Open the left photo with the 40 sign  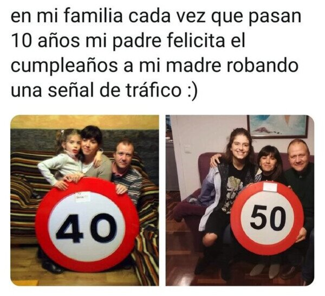[x=84, y=201]
